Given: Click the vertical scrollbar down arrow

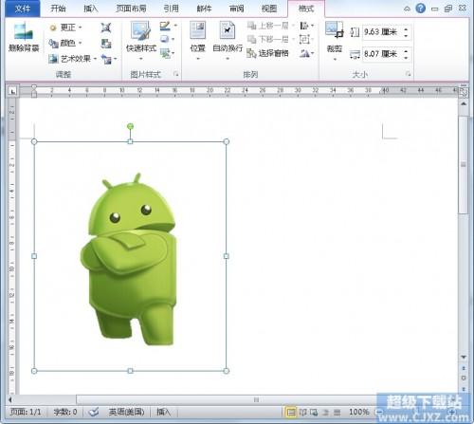Looking at the screenshot, I should 464,357.
